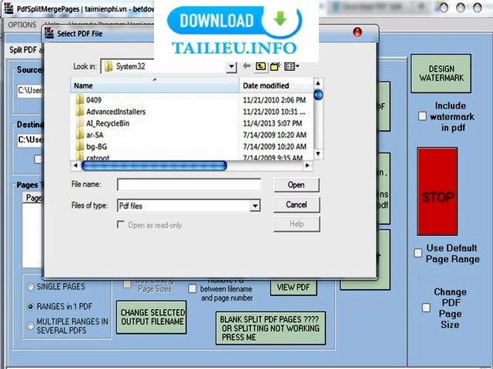Open the OPTIONS menu
493x369 pixels.
coord(22,25)
